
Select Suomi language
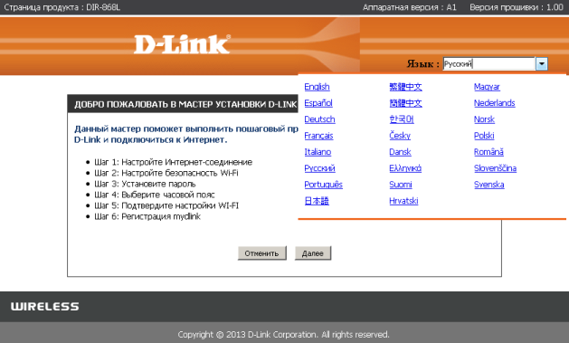(x=400, y=185)
